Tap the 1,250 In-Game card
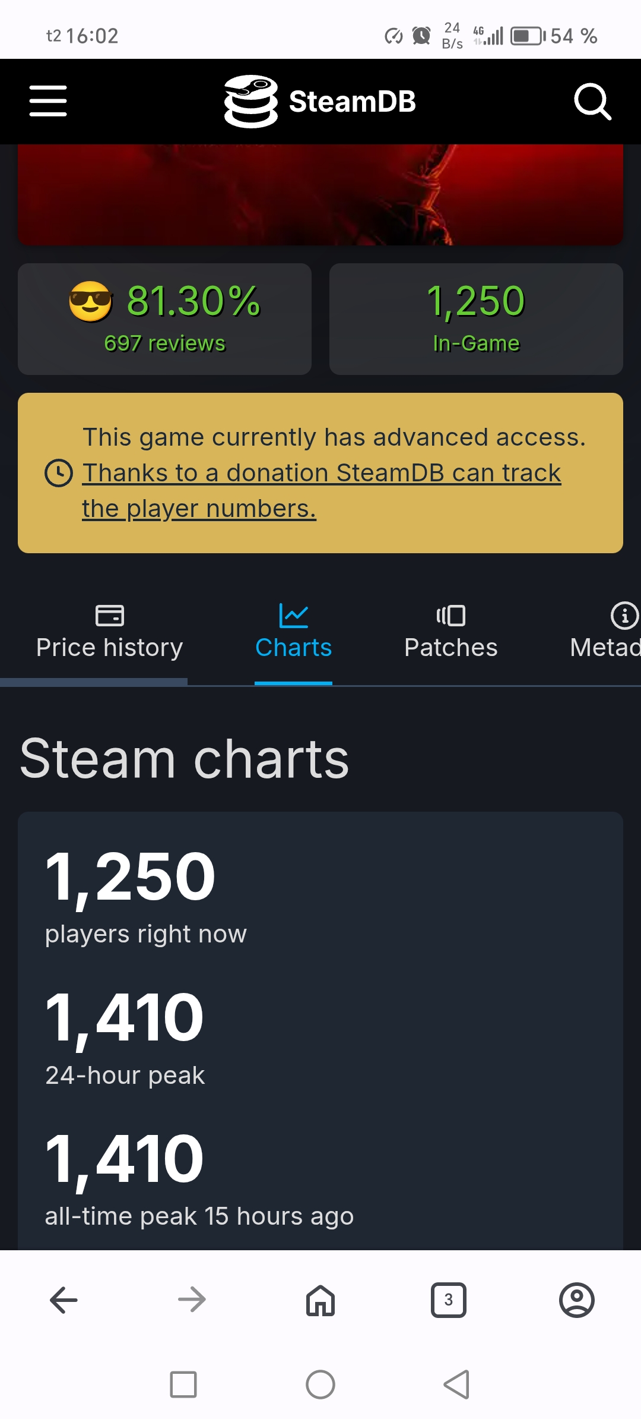Image resolution: width=641 pixels, height=1419 pixels. pyautogui.click(x=476, y=319)
